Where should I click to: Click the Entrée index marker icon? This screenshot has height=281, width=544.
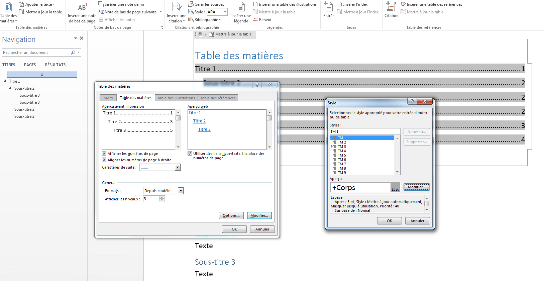click(x=328, y=6)
